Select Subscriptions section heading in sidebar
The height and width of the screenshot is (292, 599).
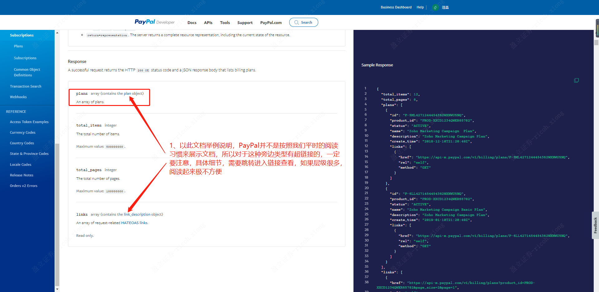pyautogui.click(x=22, y=35)
